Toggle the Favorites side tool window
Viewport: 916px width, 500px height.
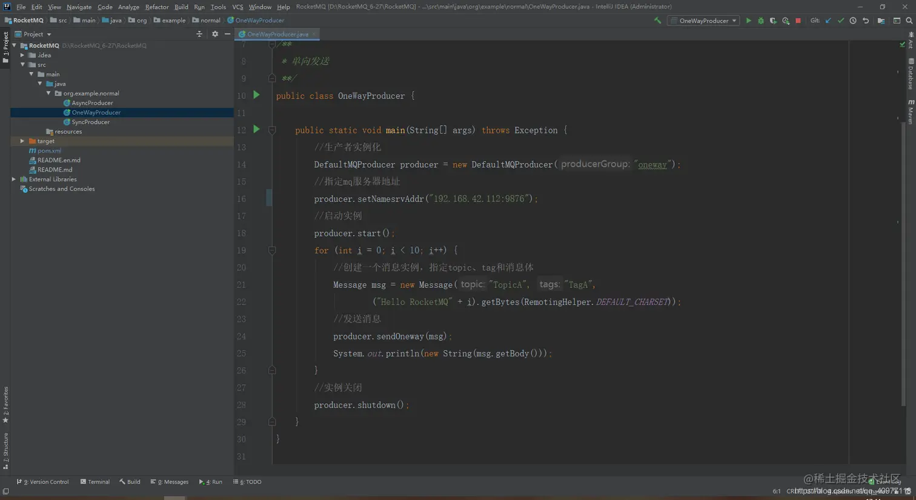[x=5, y=405]
